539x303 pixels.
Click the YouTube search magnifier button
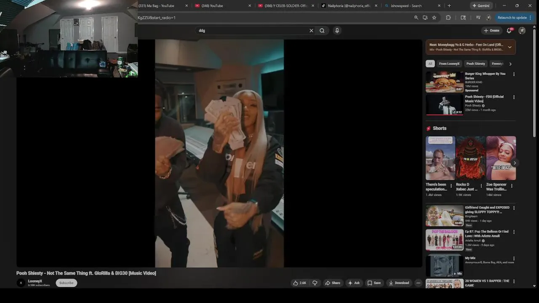(x=322, y=30)
